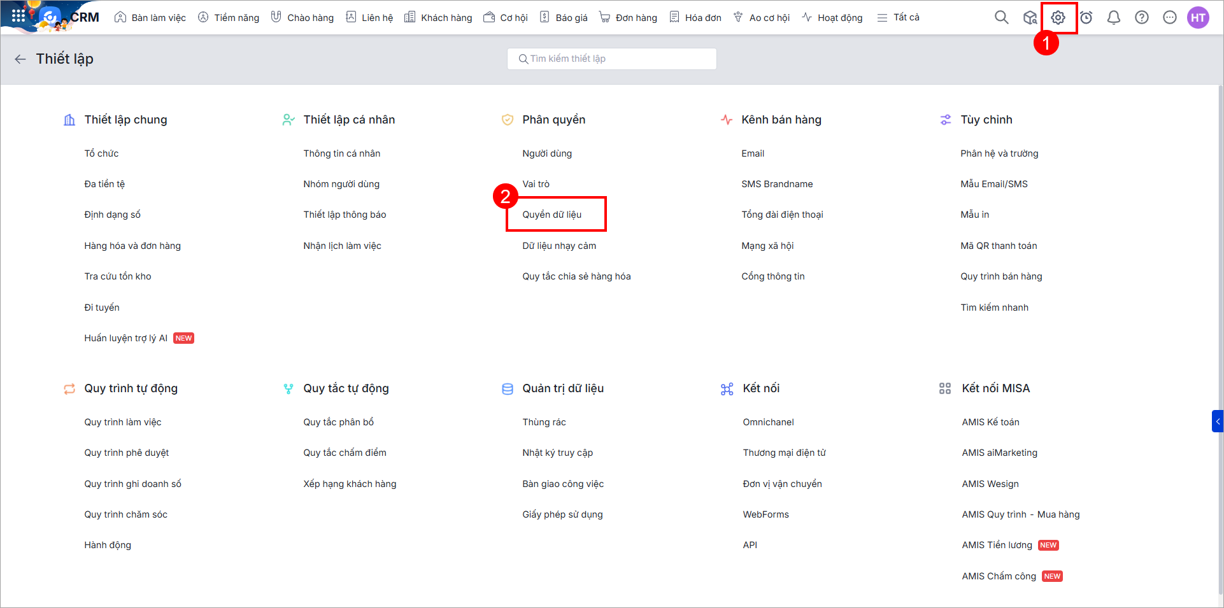Click the help question mark icon

[x=1141, y=18]
